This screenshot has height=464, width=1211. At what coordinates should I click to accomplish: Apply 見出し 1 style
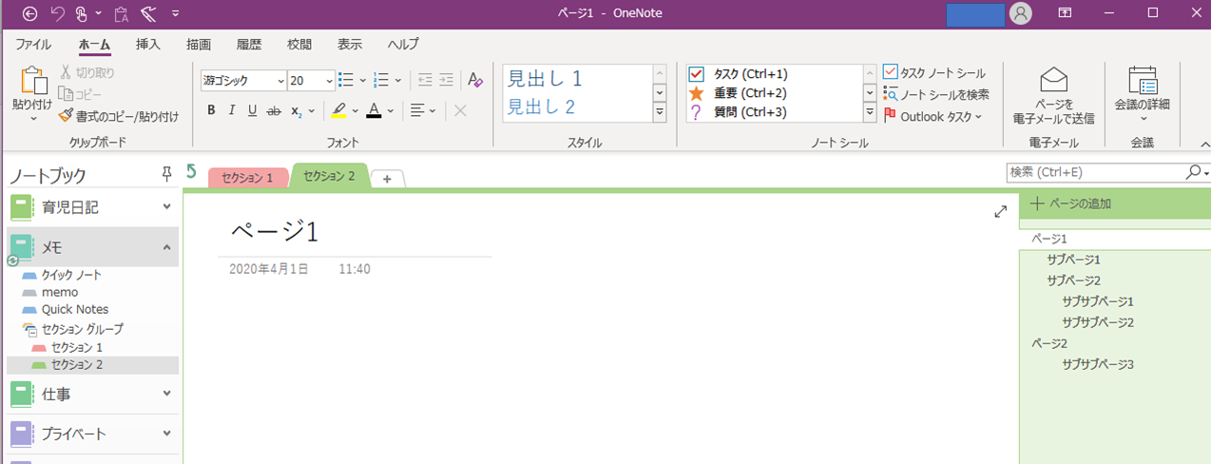544,79
